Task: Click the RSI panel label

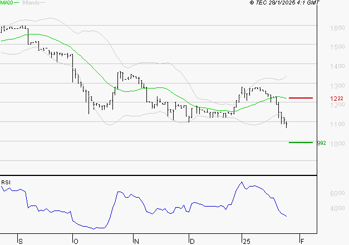Action: [x=6, y=183]
